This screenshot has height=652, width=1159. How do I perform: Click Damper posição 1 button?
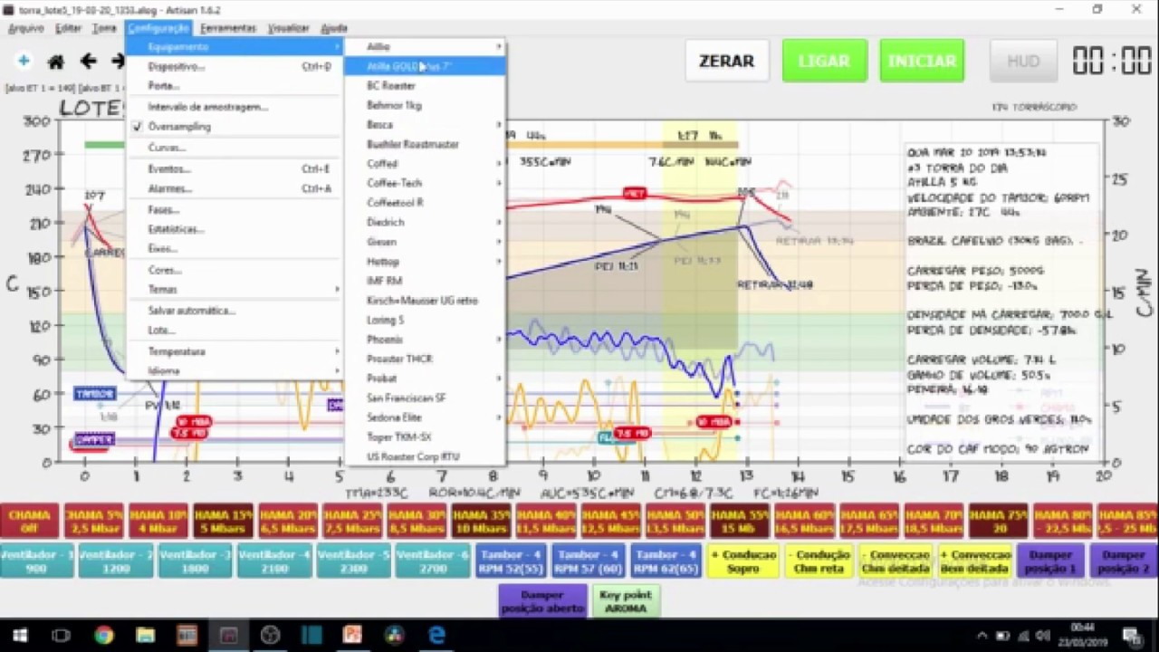[x=1049, y=561]
